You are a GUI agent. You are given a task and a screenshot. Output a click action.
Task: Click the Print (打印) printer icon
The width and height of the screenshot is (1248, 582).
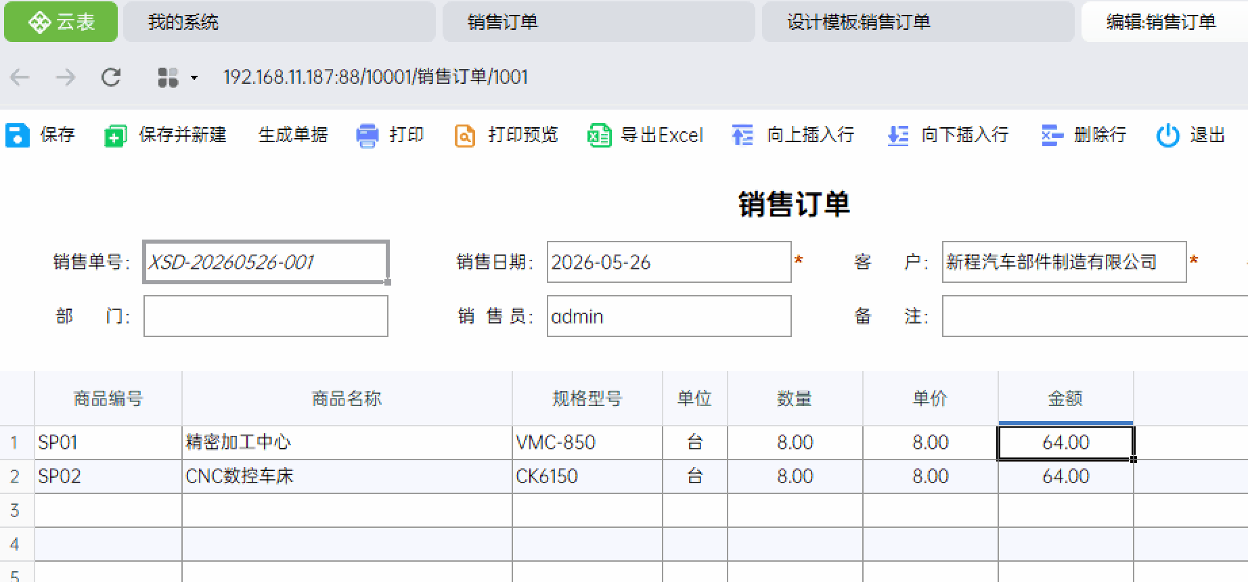click(367, 135)
